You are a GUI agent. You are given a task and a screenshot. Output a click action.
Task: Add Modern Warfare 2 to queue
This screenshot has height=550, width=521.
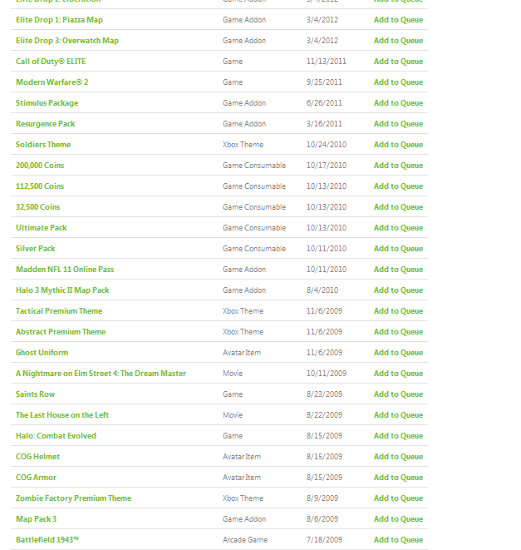coord(398,82)
